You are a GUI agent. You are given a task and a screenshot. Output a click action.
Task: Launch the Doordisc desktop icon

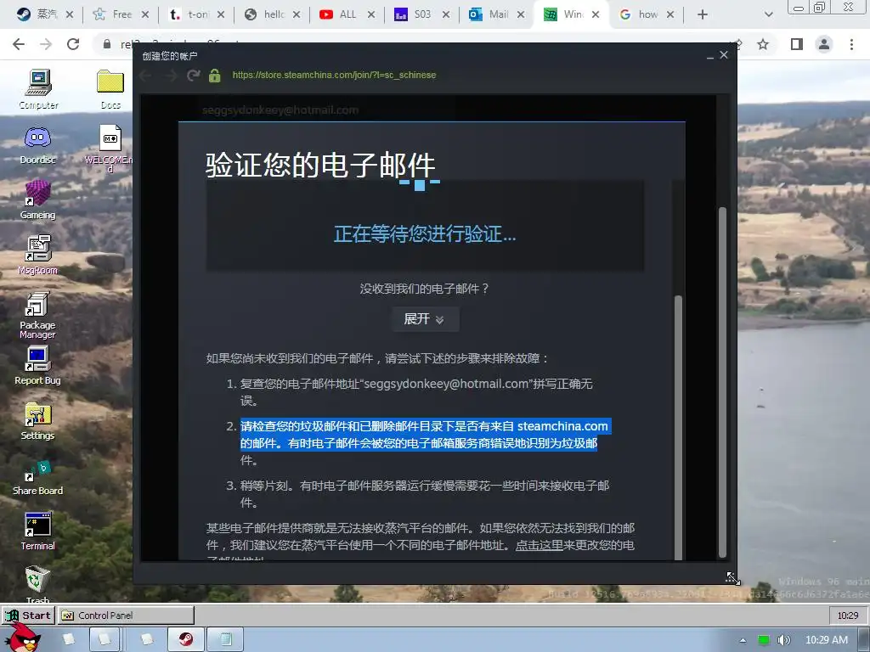(37, 144)
